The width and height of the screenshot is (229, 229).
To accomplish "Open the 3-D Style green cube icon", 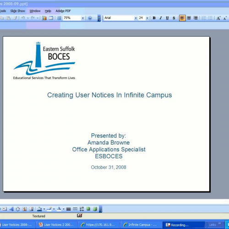I will (x=95, y=209).
